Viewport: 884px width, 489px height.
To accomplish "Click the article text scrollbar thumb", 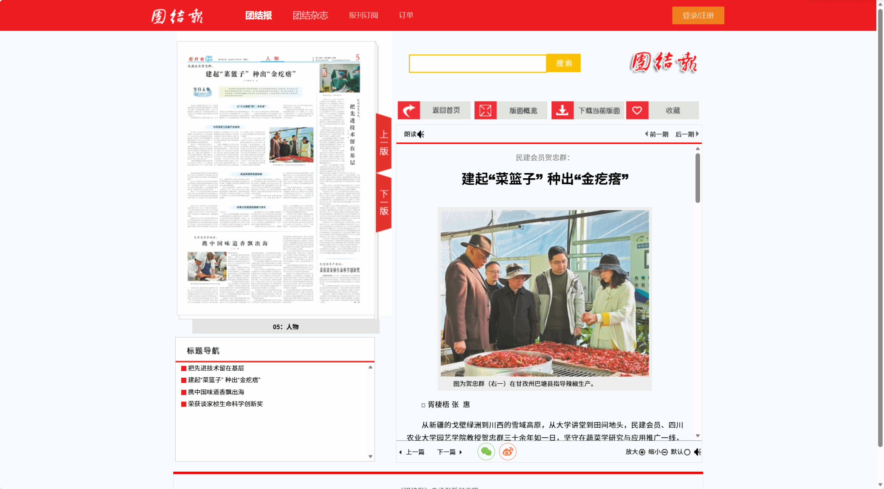I will point(698,178).
